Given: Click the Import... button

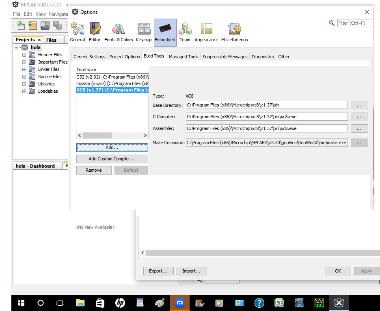Looking at the screenshot, I should coord(192,271).
